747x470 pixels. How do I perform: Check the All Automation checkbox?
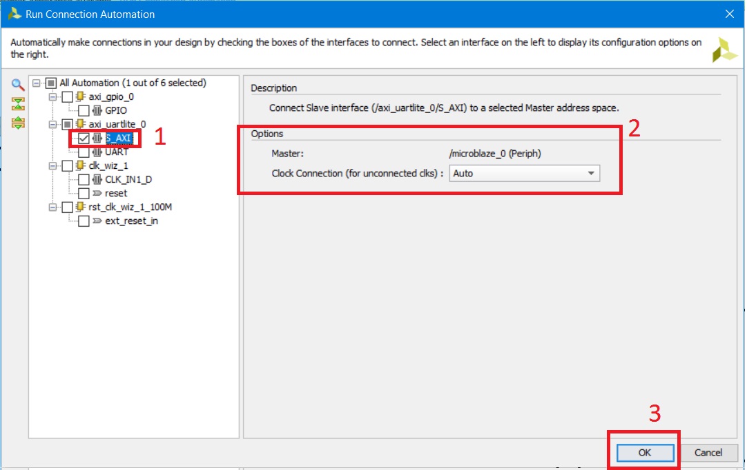50,83
